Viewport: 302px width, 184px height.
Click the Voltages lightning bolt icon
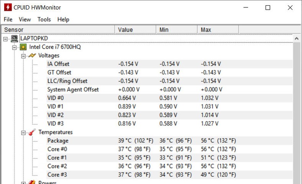(32, 55)
